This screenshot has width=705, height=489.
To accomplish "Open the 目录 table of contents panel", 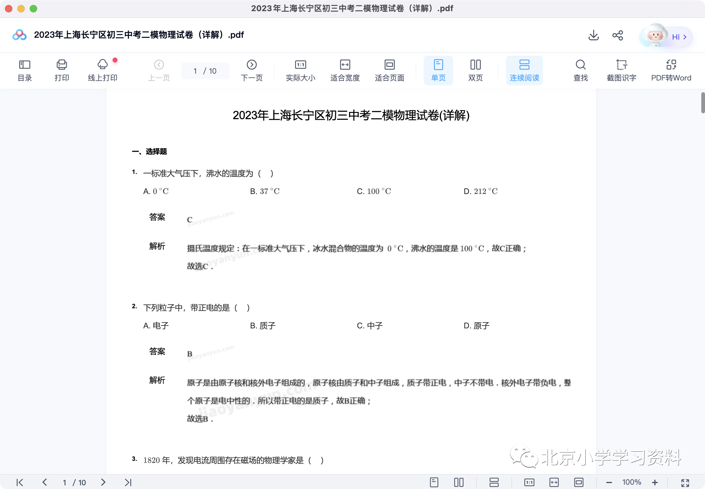I will coord(25,71).
